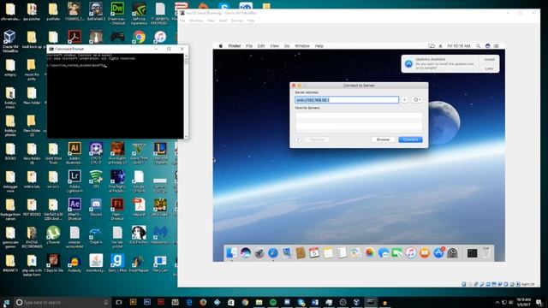Viewport: 548px width, 308px height.
Task: Click the Connect button
Action: pyautogui.click(x=411, y=139)
